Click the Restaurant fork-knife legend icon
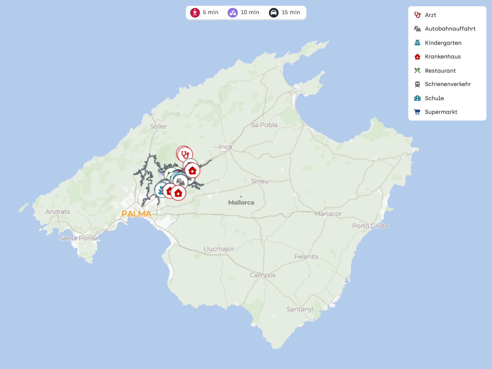 pyautogui.click(x=417, y=70)
